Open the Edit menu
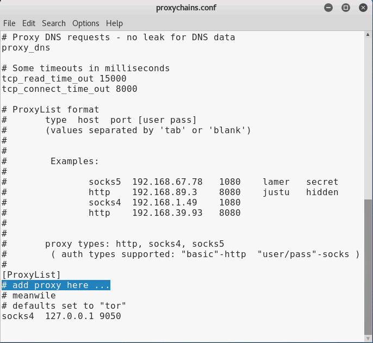373x343 pixels. 29,23
